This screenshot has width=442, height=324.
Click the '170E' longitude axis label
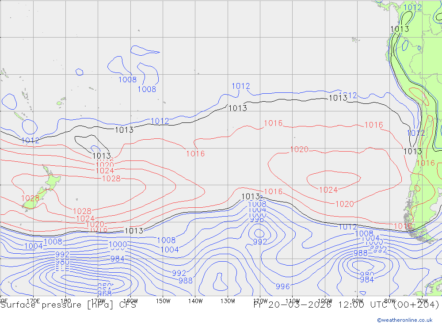[33, 301]
